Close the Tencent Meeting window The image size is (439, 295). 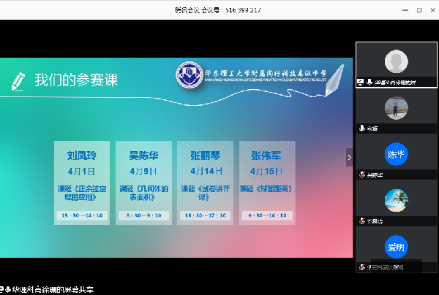tap(432, 10)
